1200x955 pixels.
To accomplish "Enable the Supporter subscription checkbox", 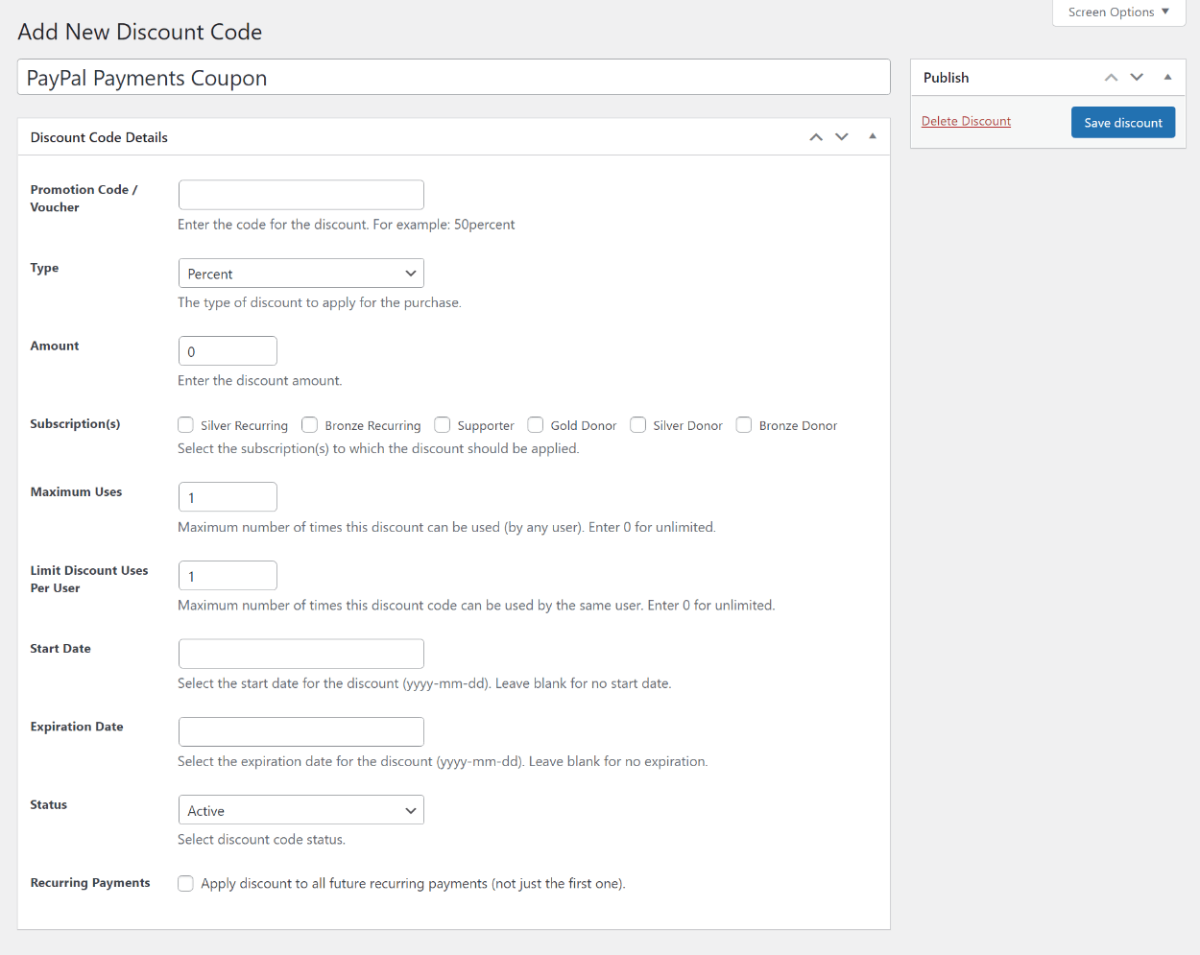I will (443, 425).
